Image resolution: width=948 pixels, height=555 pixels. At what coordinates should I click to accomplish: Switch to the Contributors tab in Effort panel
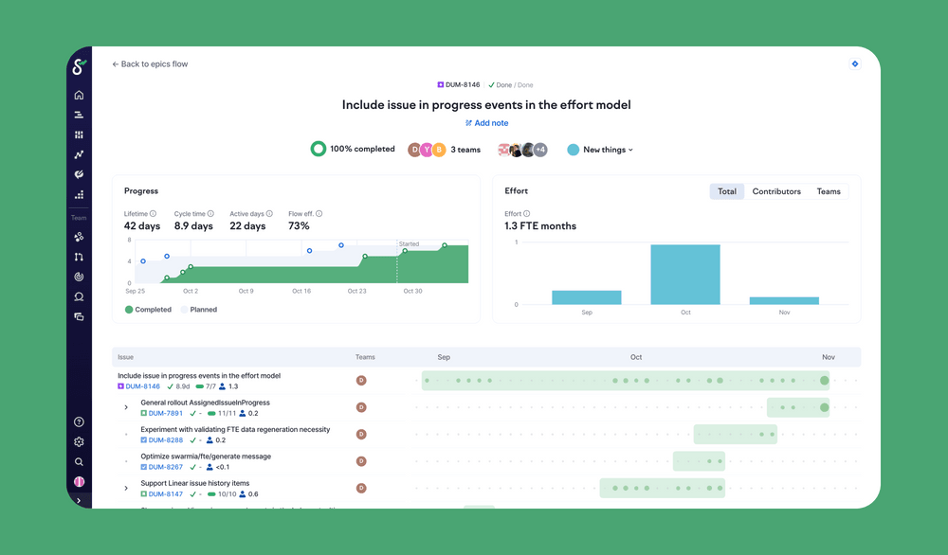point(776,190)
